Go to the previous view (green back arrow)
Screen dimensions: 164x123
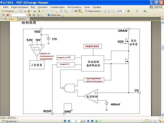[x=39, y=11]
